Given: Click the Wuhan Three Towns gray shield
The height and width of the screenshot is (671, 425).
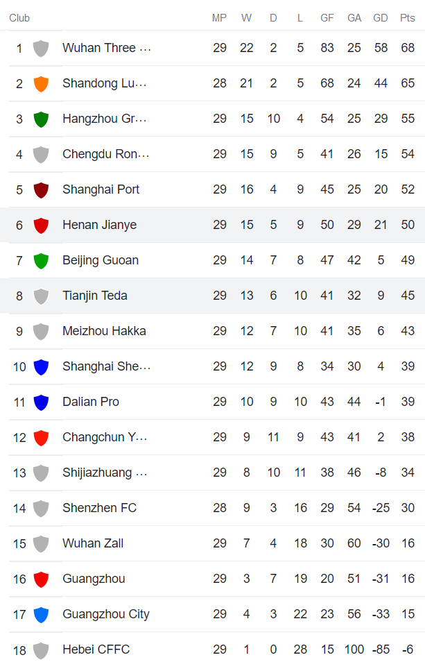Looking at the screenshot, I should 41,48.
